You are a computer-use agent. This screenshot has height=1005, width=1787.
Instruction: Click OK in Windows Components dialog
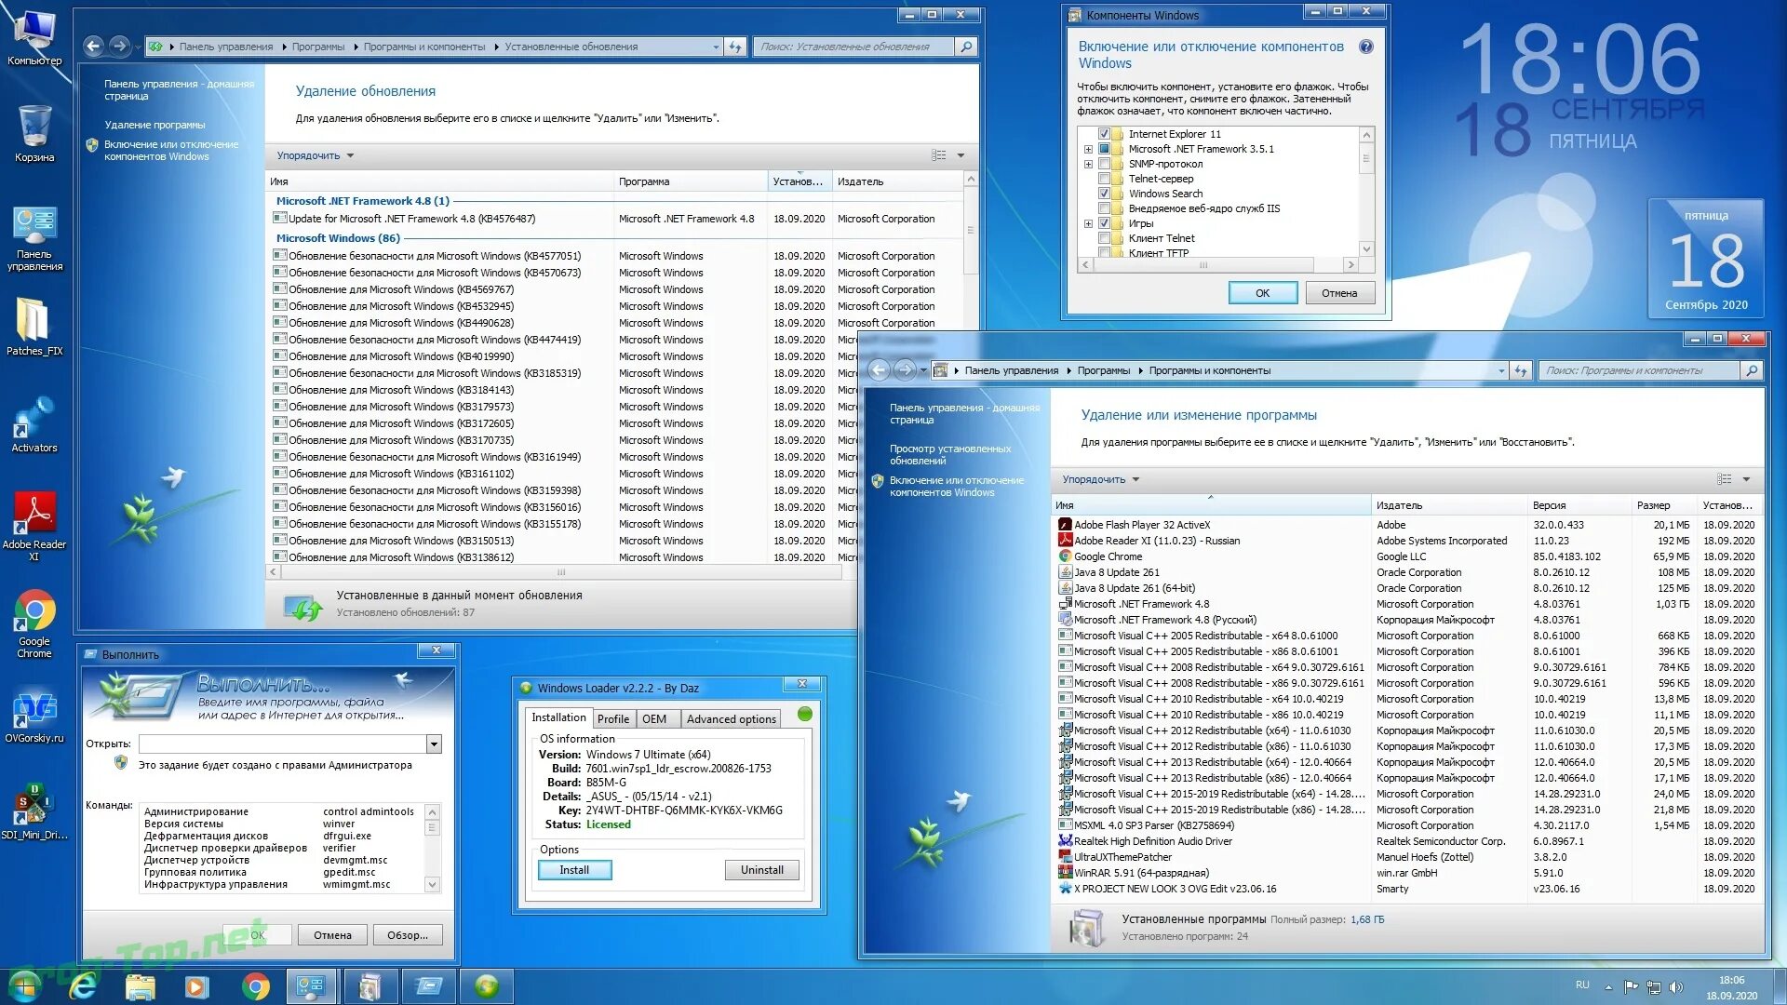pos(1262,293)
